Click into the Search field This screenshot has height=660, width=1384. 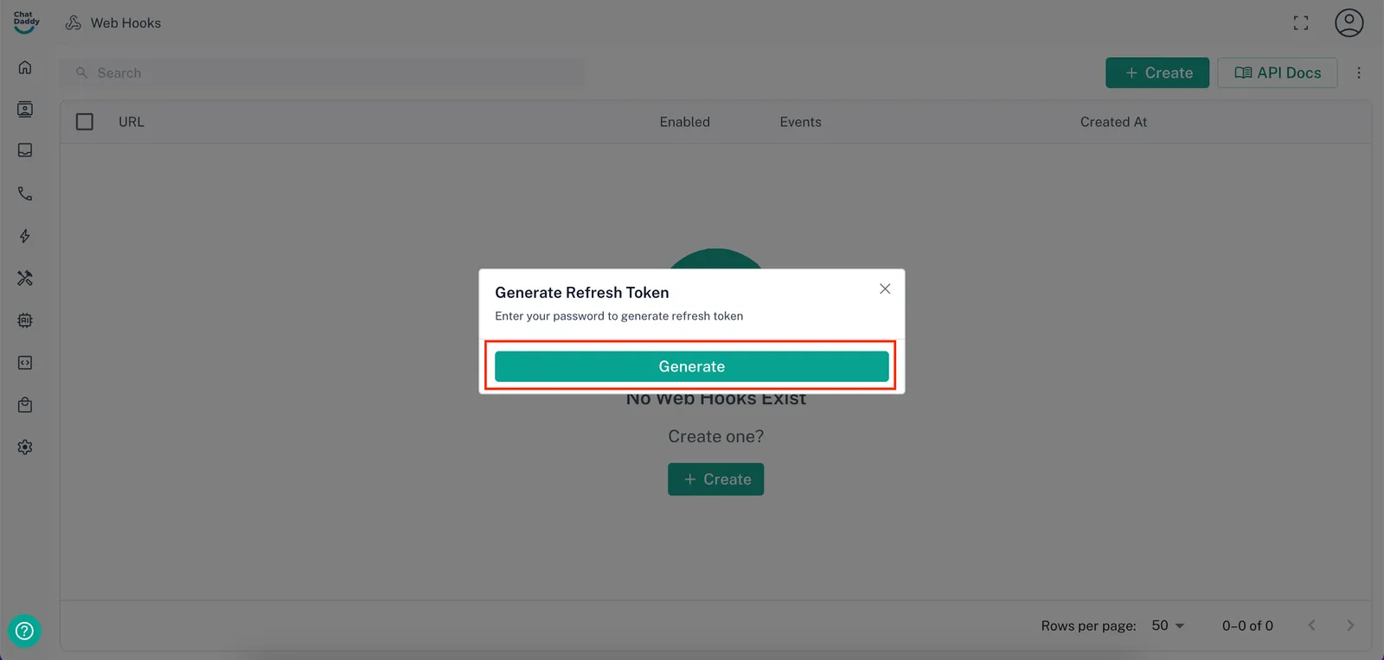[x=329, y=73]
